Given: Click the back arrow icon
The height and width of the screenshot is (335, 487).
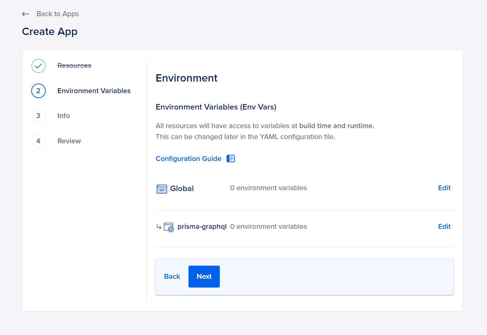Looking at the screenshot, I should coord(26,14).
